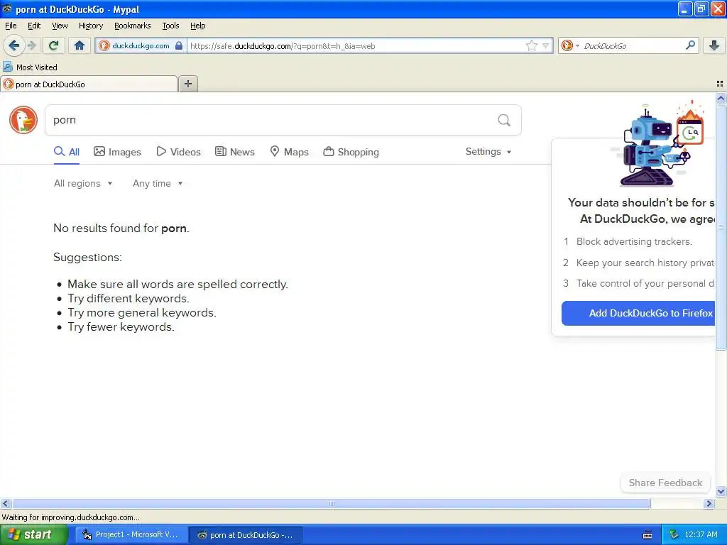Open search engine selector in search bar
Screen dimensions: 727x545
tap(570, 45)
